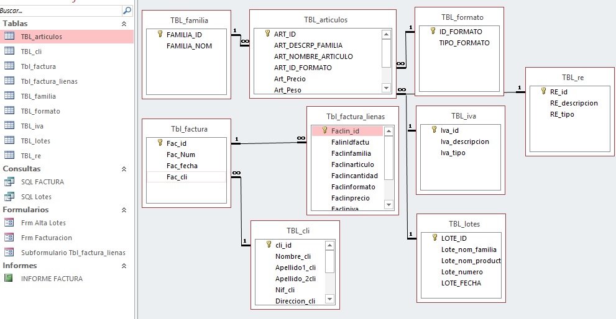Select the TBL_iva table icon in navigation pane

(9, 125)
